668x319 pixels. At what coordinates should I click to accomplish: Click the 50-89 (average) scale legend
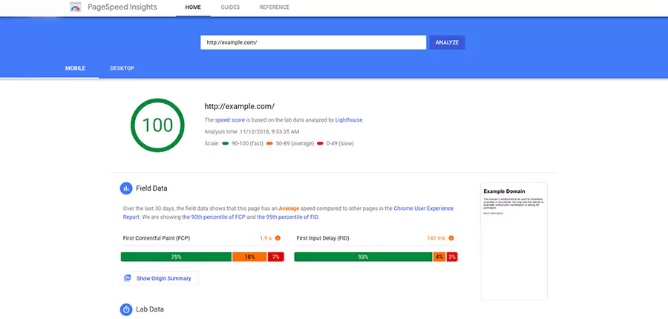pos(290,143)
